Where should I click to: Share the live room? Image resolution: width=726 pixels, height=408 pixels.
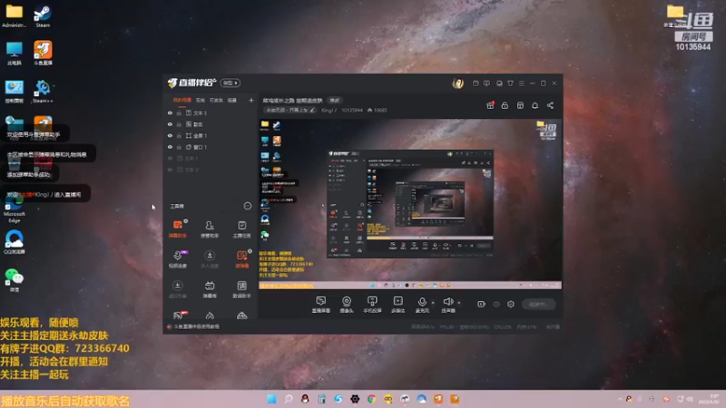click(550, 105)
